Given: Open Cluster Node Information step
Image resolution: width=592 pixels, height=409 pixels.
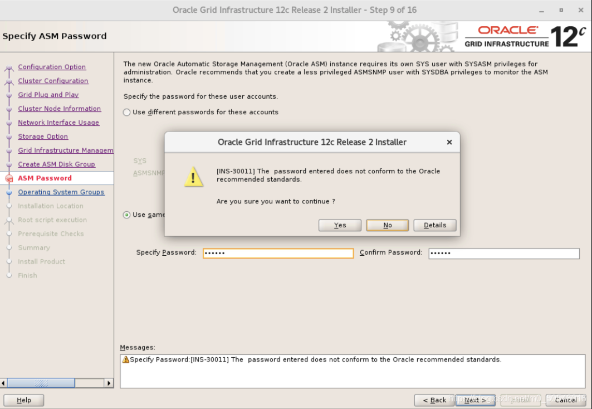Looking at the screenshot, I should click(60, 109).
